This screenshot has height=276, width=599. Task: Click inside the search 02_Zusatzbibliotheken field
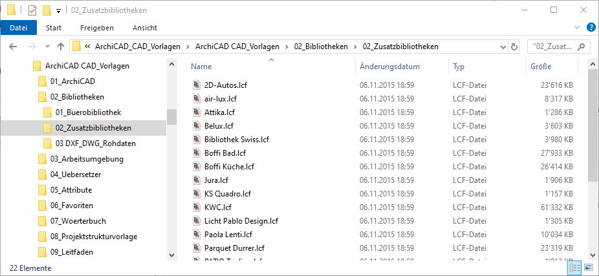[552, 47]
